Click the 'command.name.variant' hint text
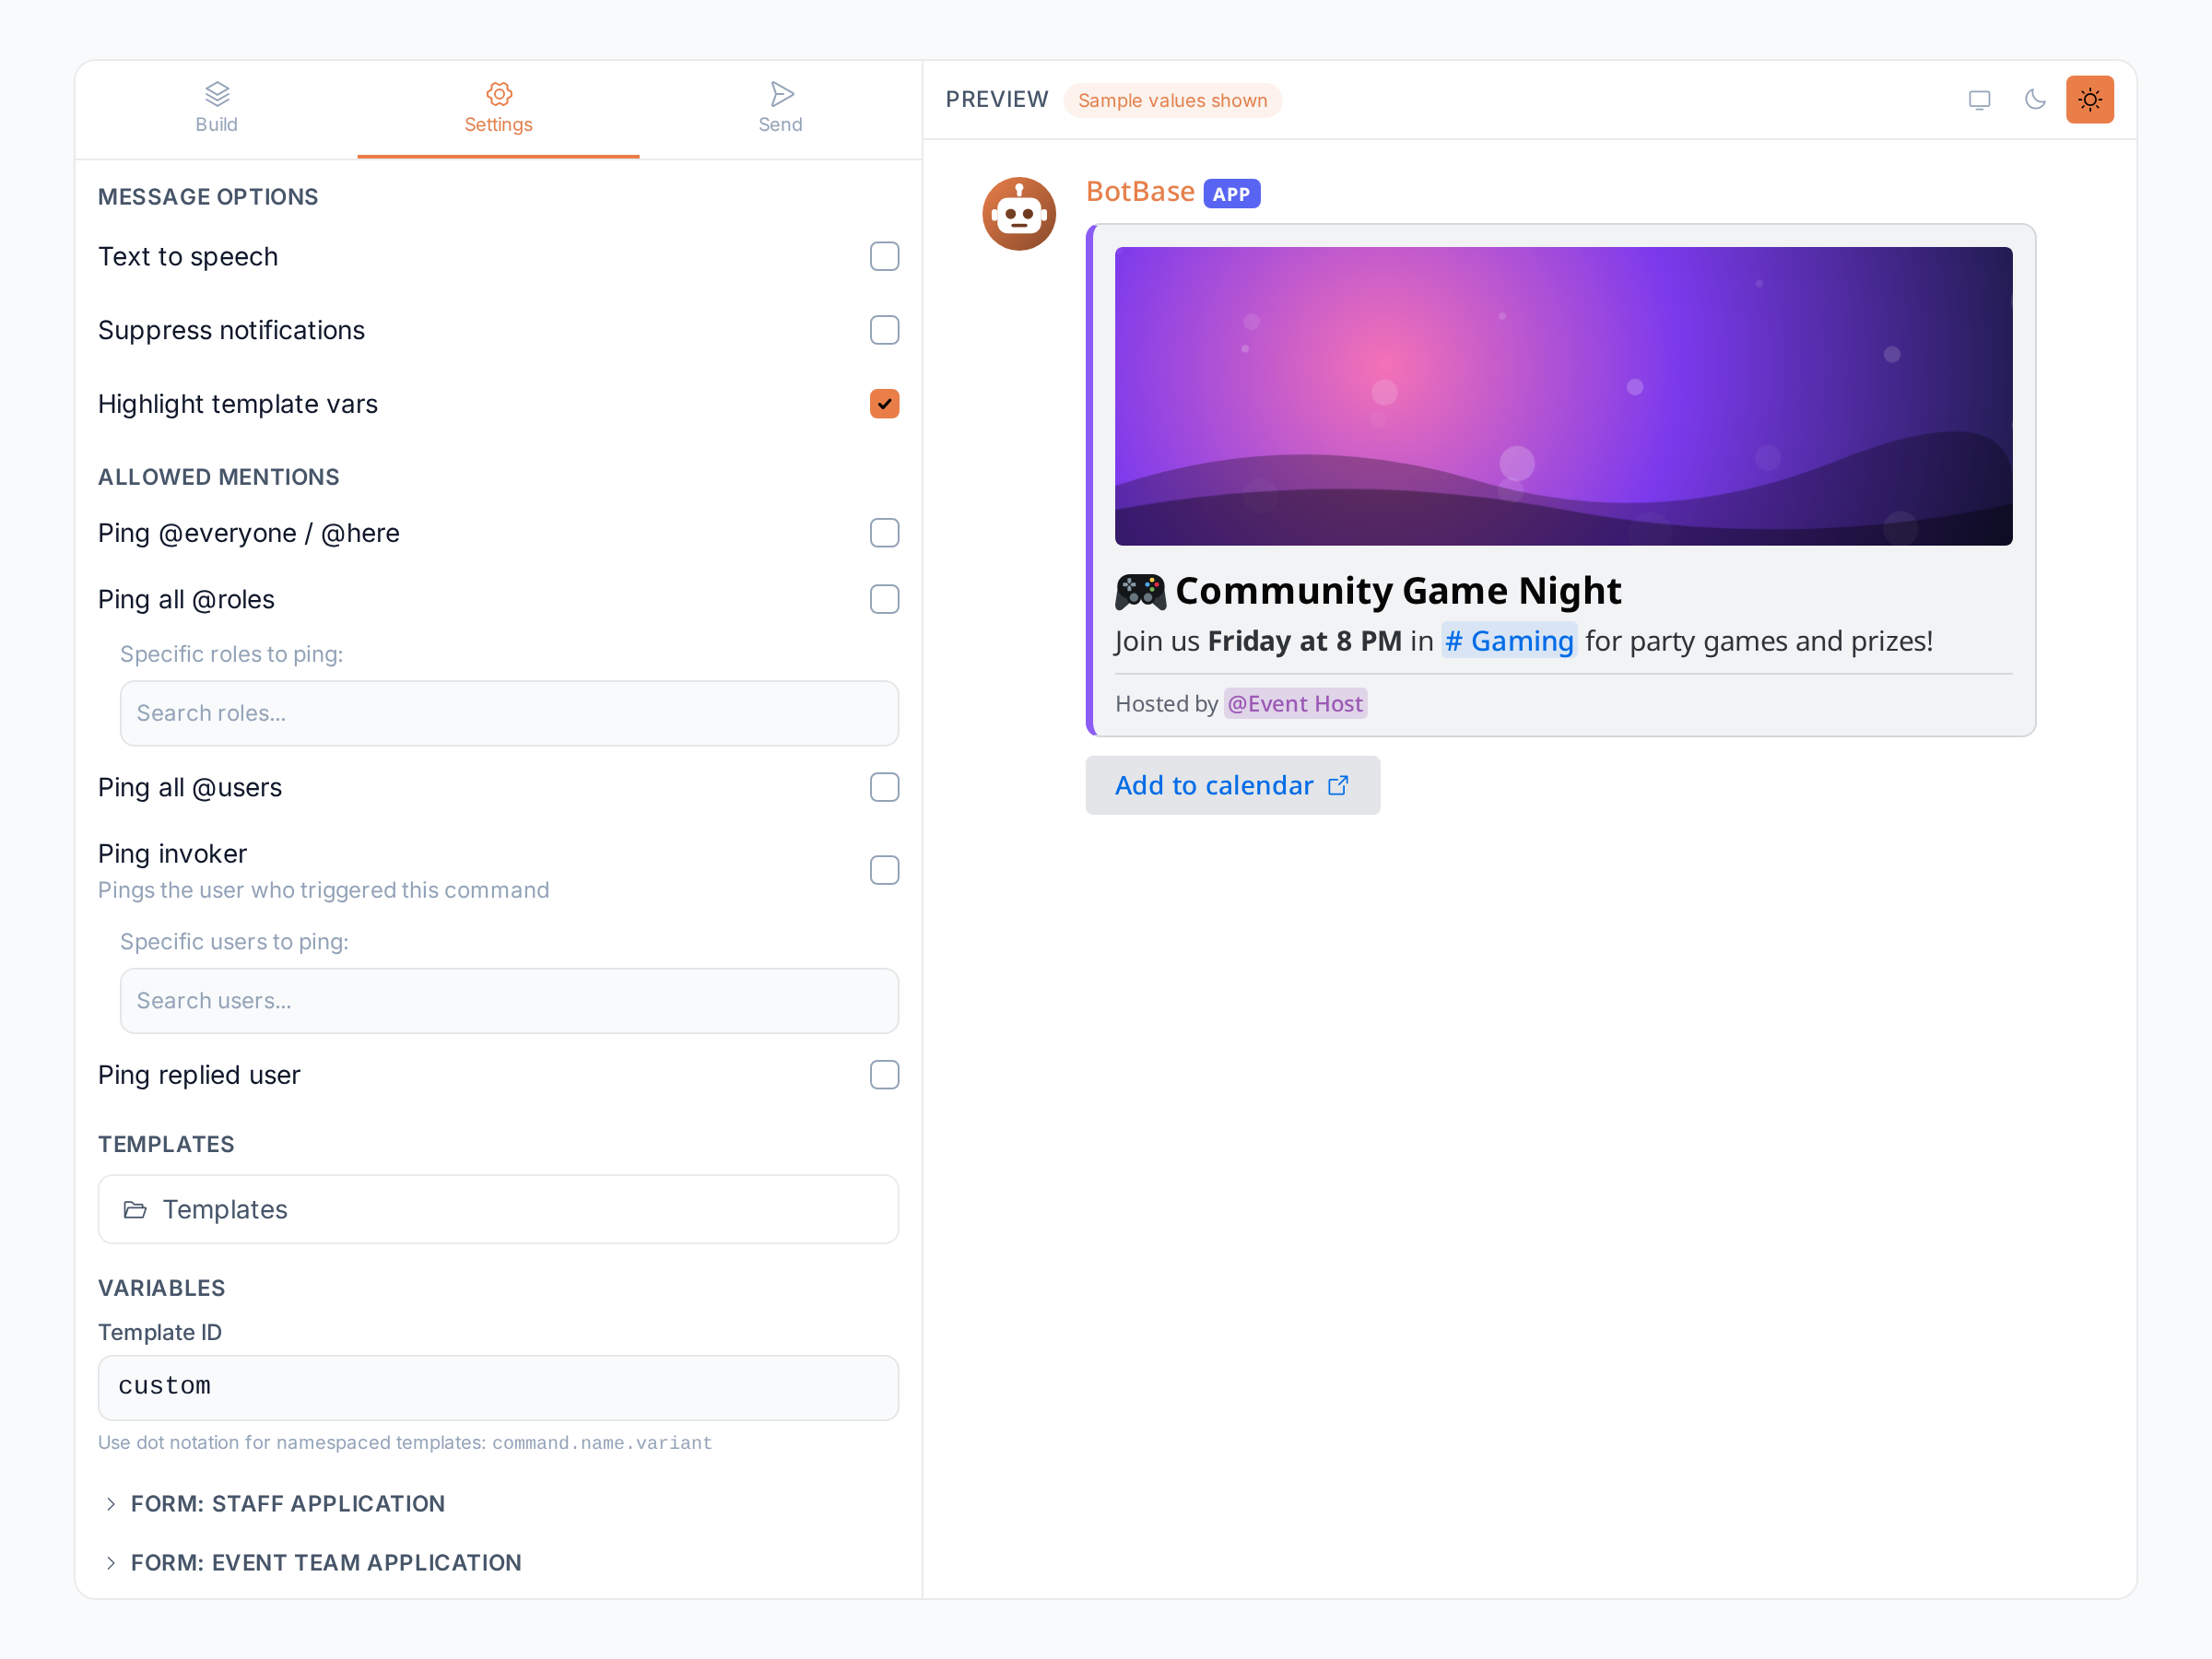The height and width of the screenshot is (1659, 2212). point(602,1443)
